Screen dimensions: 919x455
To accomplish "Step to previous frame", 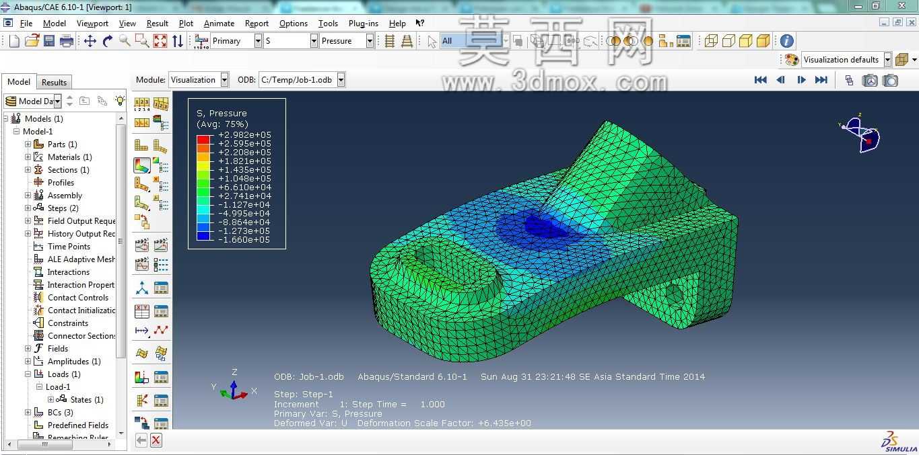I will (781, 80).
